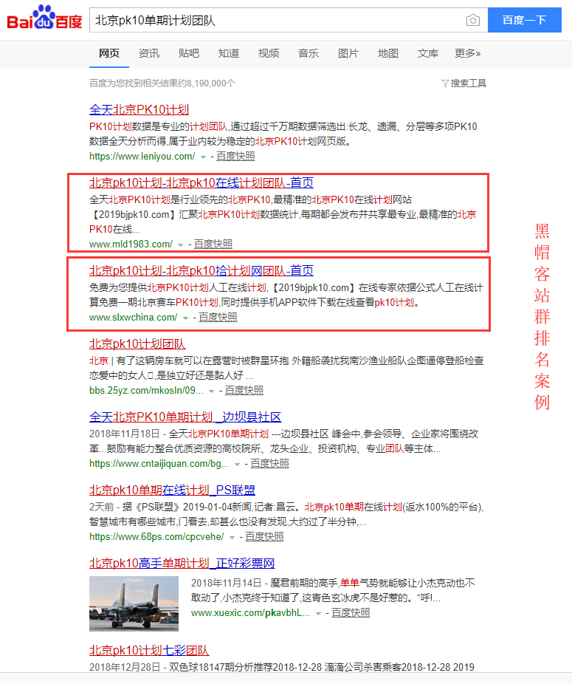Visit www.slxwchina.com URL link
Image resolution: width=572 pixels, height=684 pixels.
pyautogui.click(x=134, y=318)
